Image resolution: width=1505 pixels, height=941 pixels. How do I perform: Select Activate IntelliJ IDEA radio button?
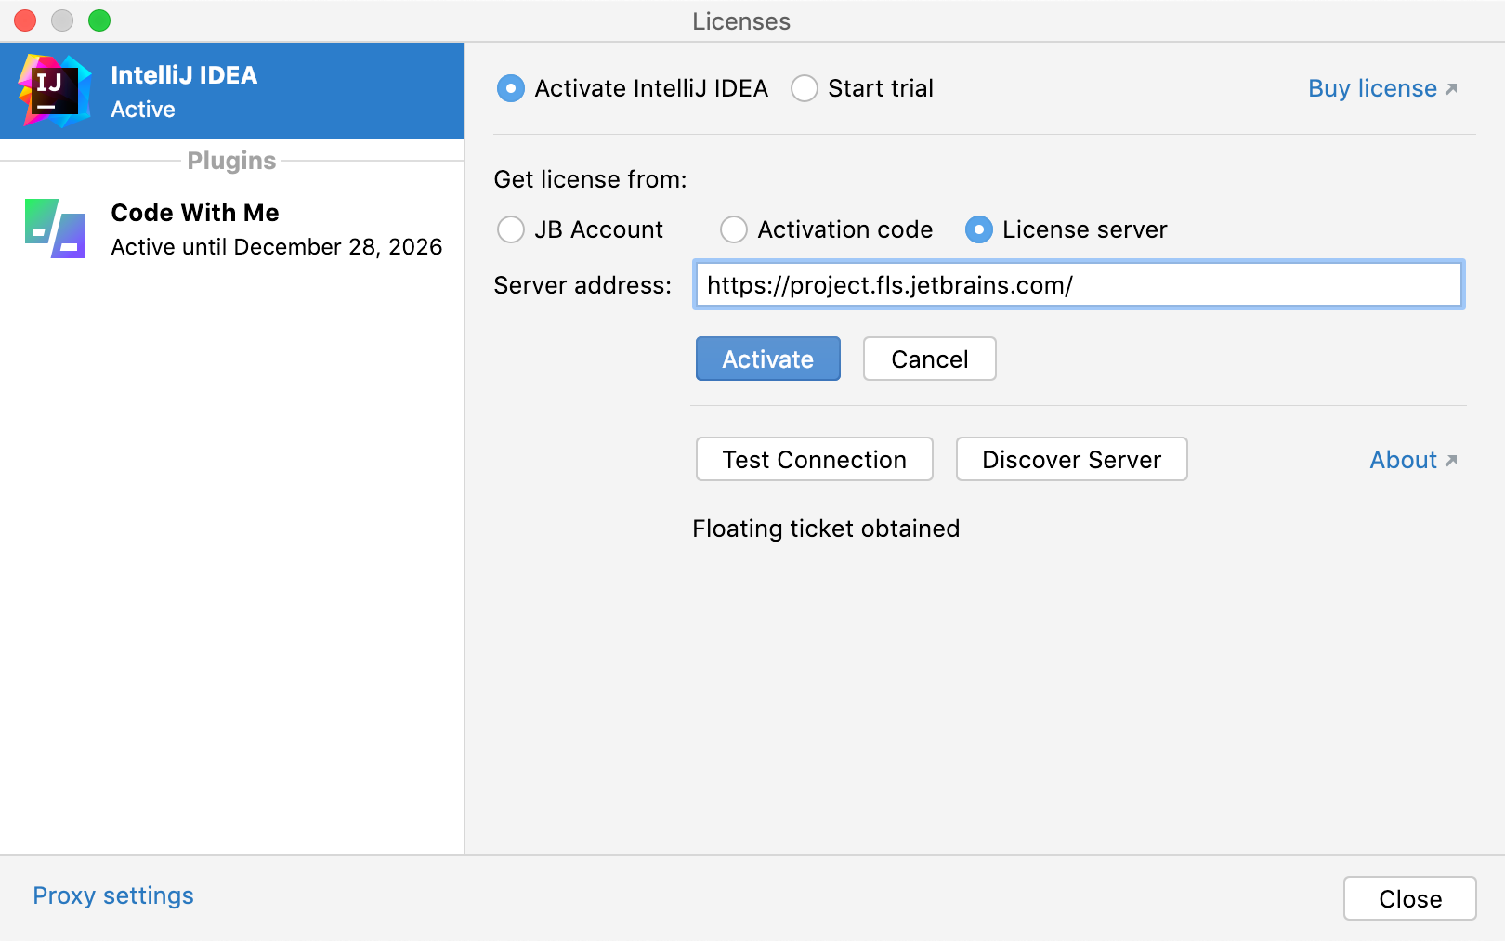point(511,88)
